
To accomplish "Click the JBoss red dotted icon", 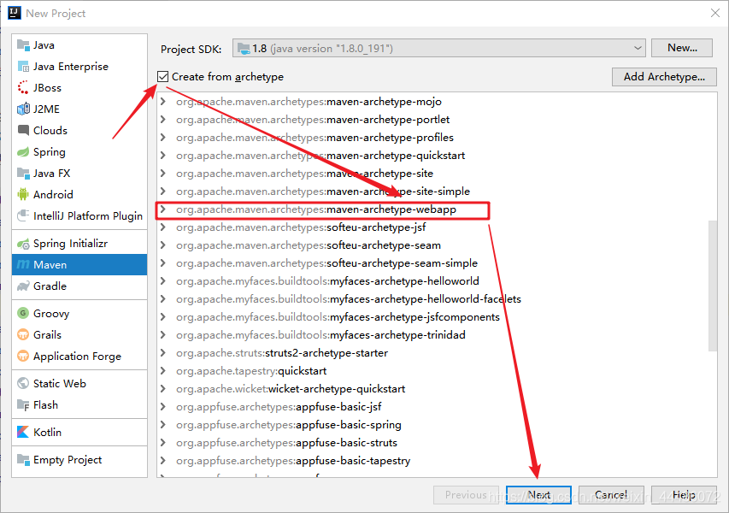I will [23, 88].
